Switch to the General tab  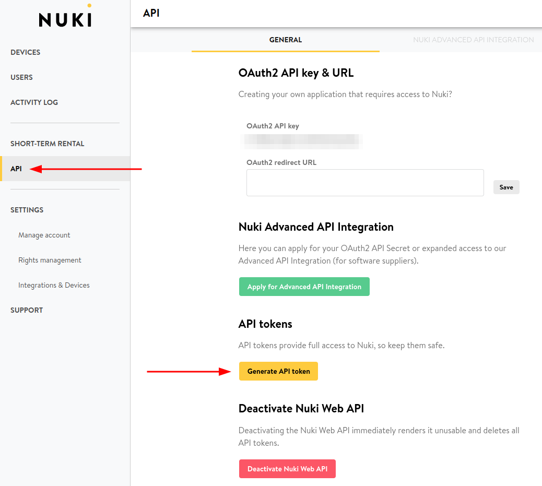[x=286, y=40]
